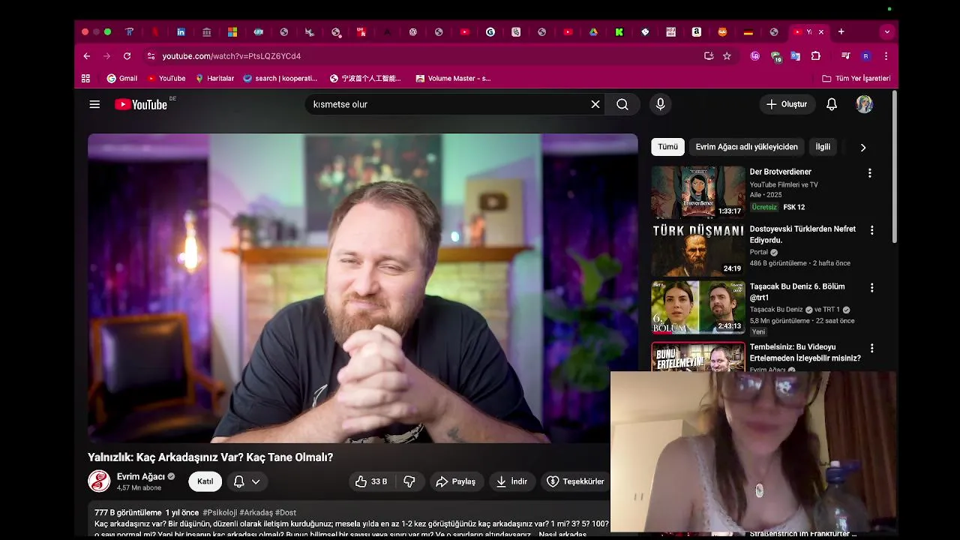The image size is (960, 540).
Task: Dislike the video with thumbs down
Action: 409,481
